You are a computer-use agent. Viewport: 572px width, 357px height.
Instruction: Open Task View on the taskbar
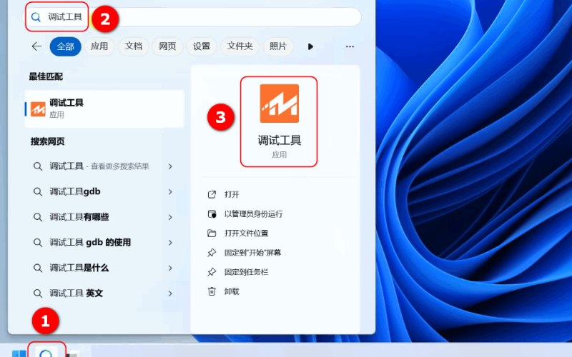pyautogui.click(x=74, y=353)
